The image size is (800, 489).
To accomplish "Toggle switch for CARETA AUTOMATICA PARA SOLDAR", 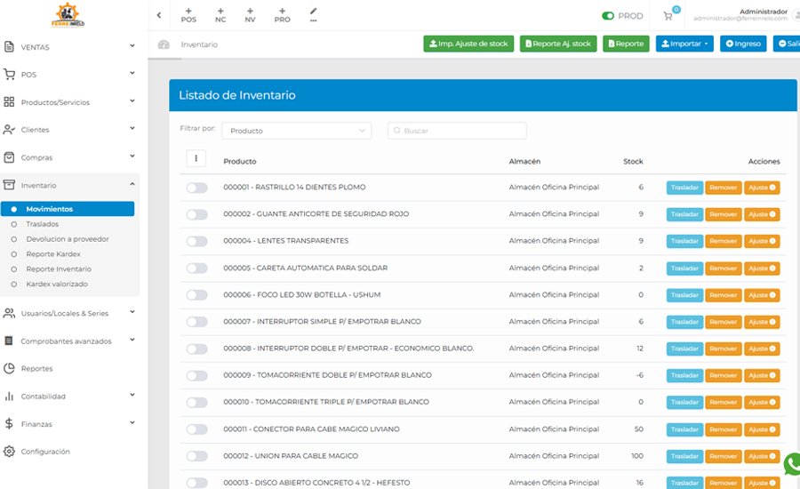I will [197, 268].
